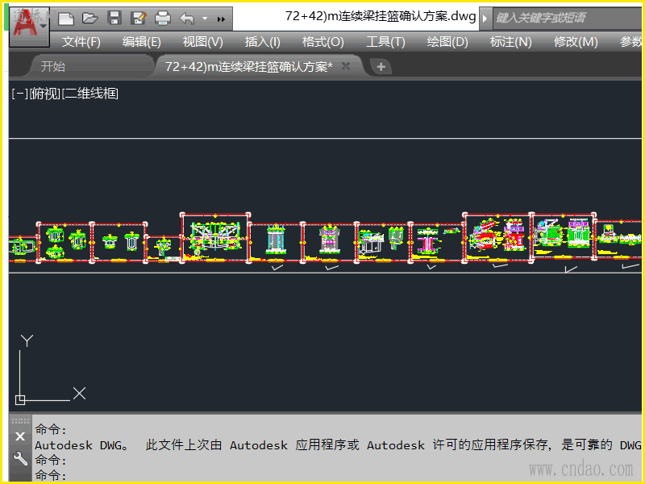
Task: Print the drawing with Plot icon
Action: [x=163, y=18]
